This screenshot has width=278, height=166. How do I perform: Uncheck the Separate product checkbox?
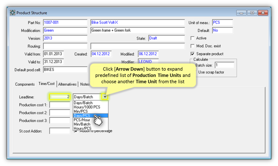pyautogui.click(x=193, y=54)
